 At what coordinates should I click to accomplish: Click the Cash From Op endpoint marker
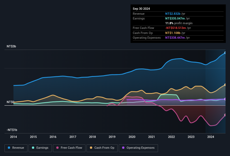pos(225,85)
